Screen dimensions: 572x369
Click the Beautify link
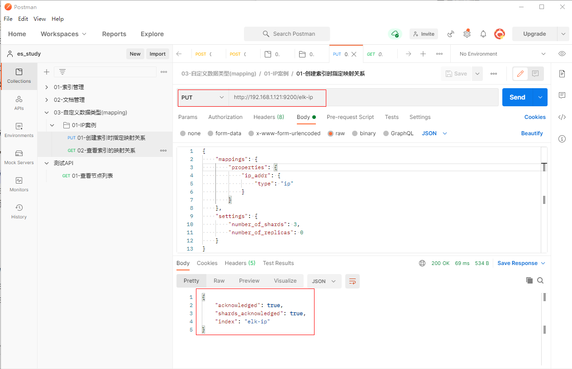532,133
